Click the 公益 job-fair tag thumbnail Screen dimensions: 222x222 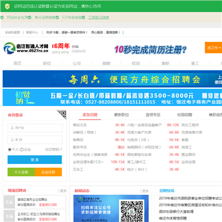pos(9,202)
